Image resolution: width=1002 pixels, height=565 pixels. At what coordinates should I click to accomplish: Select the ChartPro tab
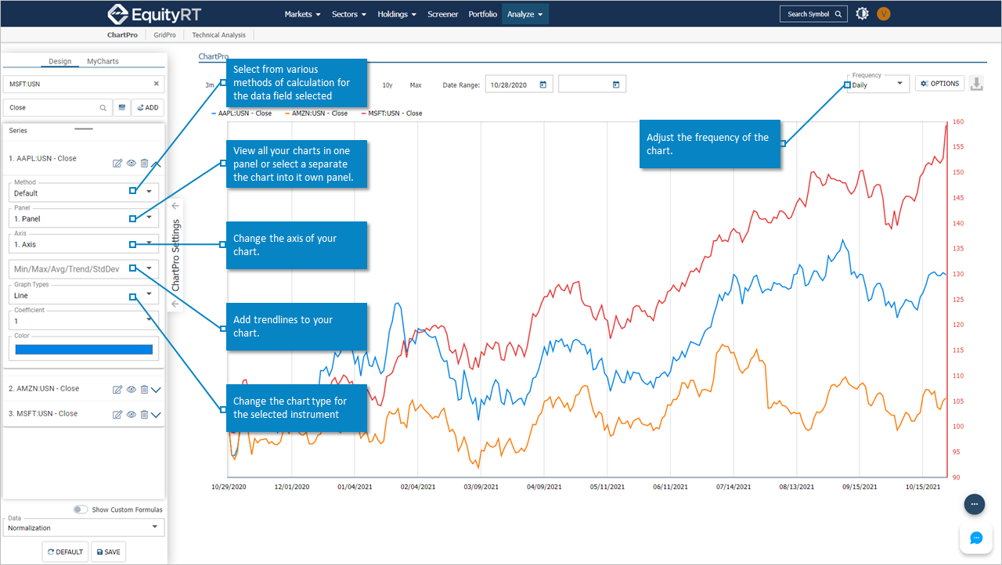[122, 35]
